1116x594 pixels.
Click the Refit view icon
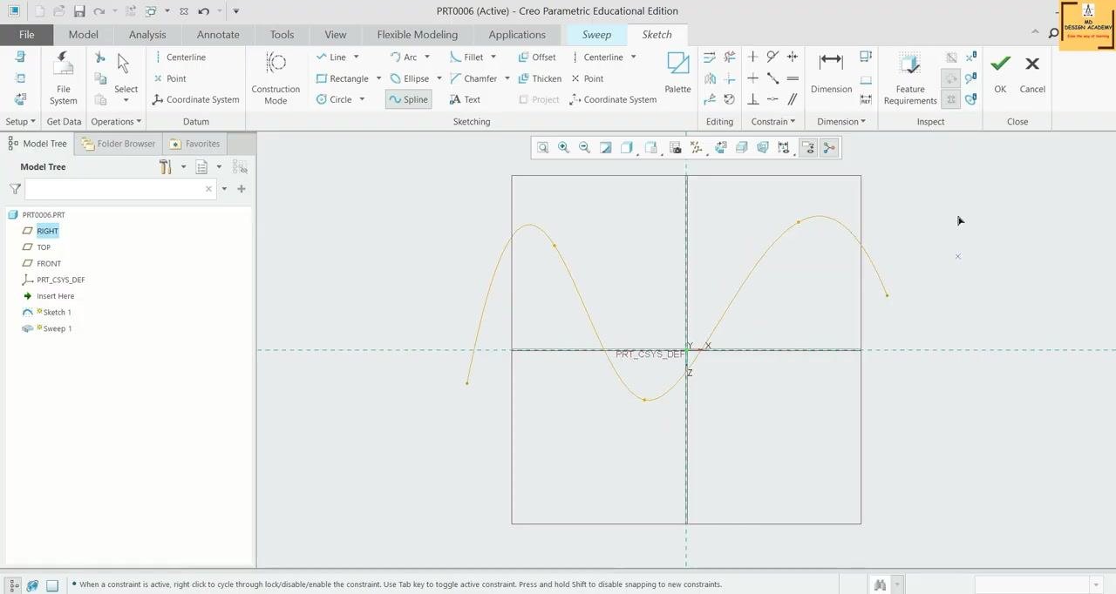tap(543, 148)
